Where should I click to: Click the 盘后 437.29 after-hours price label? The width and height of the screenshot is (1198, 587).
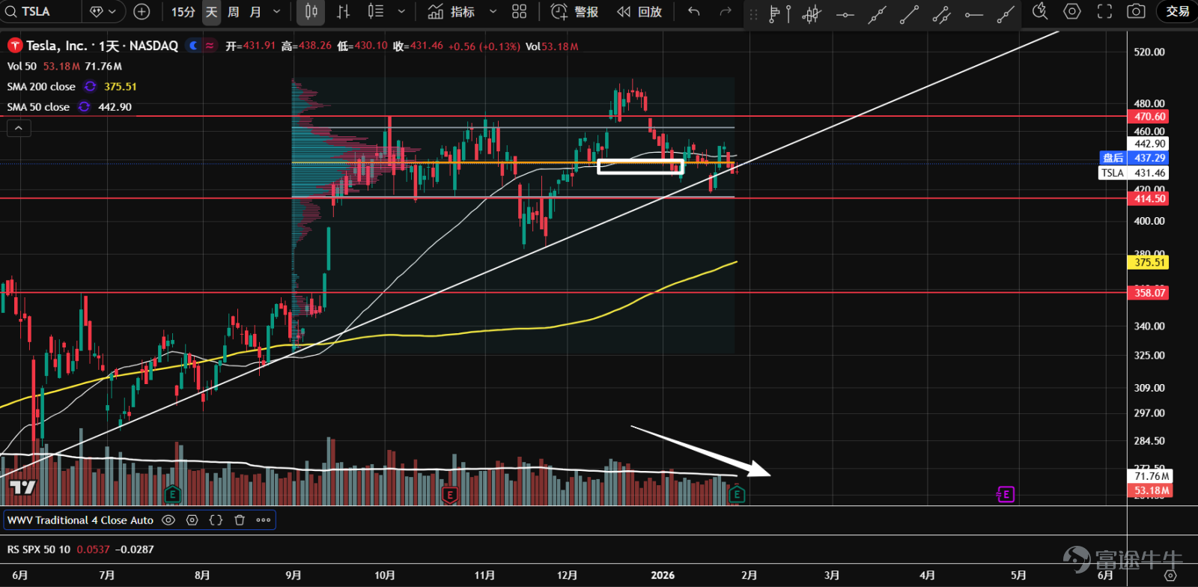click(x=1134, y=158)
